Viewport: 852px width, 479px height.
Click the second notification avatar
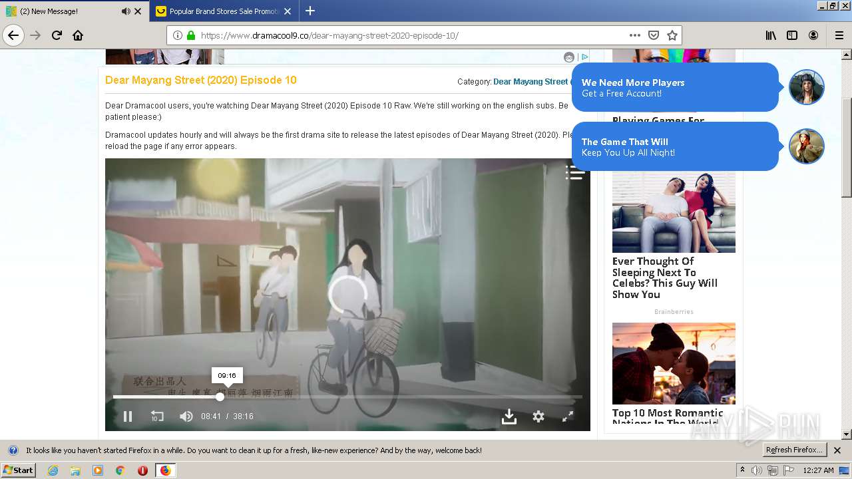click(x=807, y=146)
